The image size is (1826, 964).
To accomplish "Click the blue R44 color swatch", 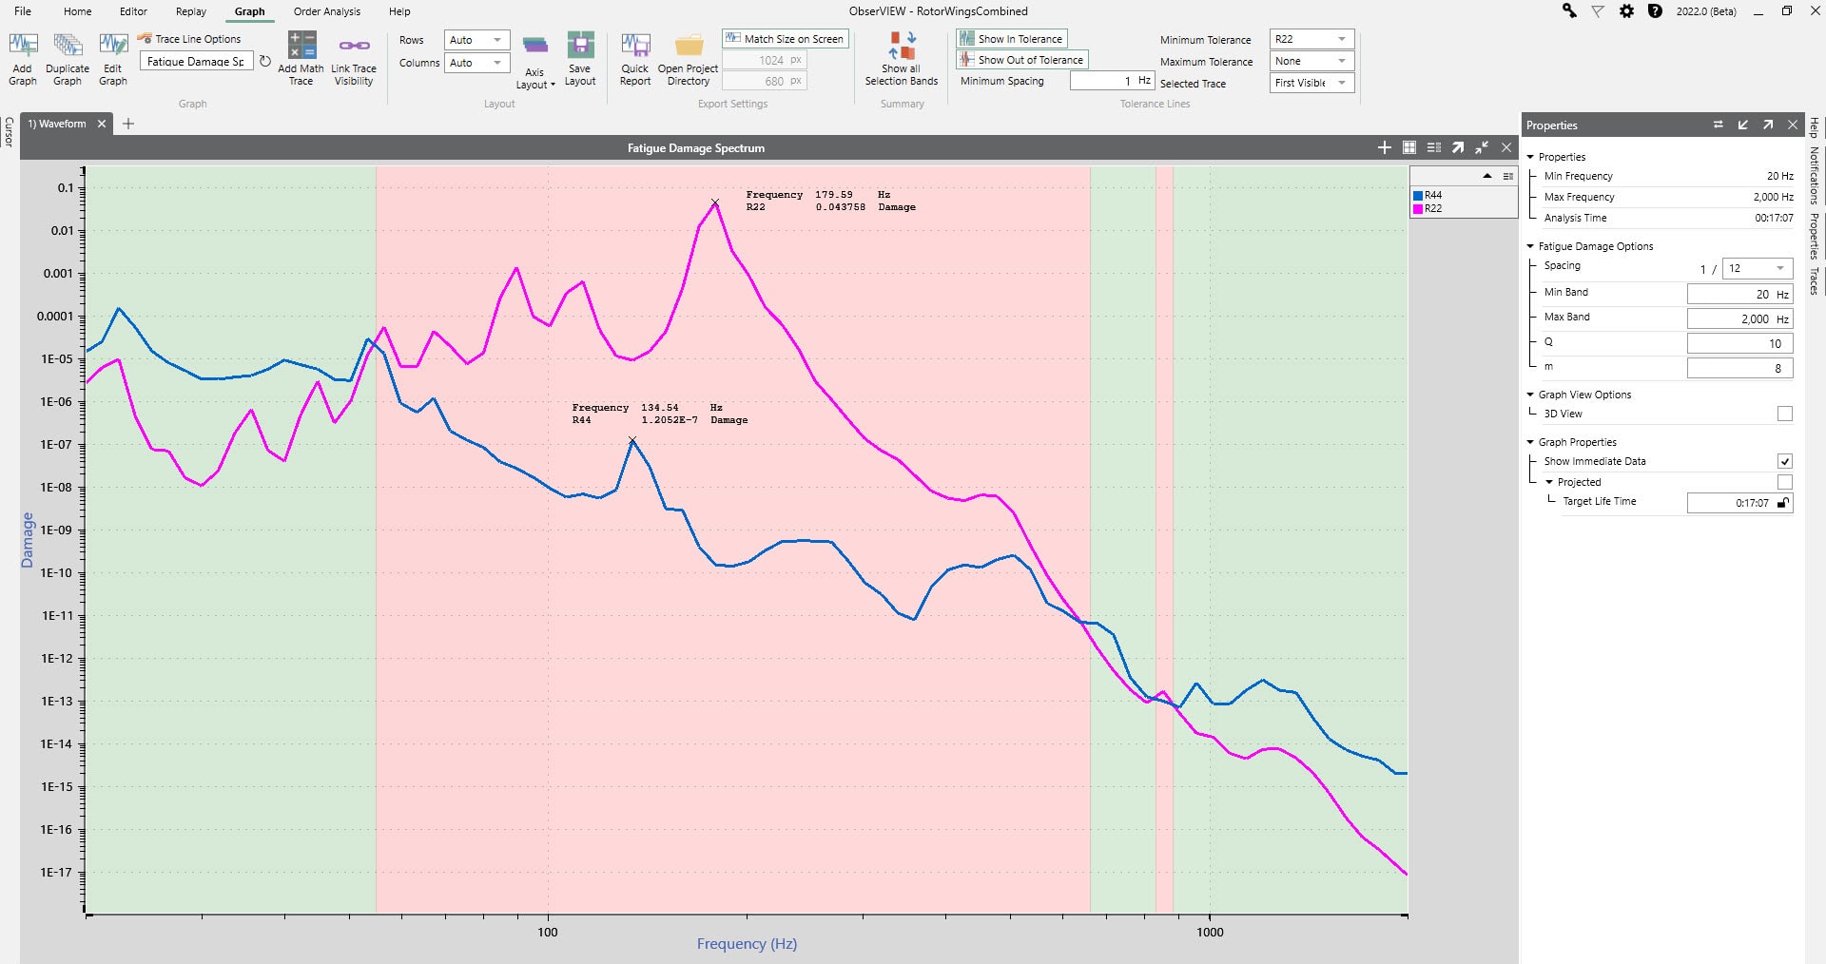I will click(1418, 195).
